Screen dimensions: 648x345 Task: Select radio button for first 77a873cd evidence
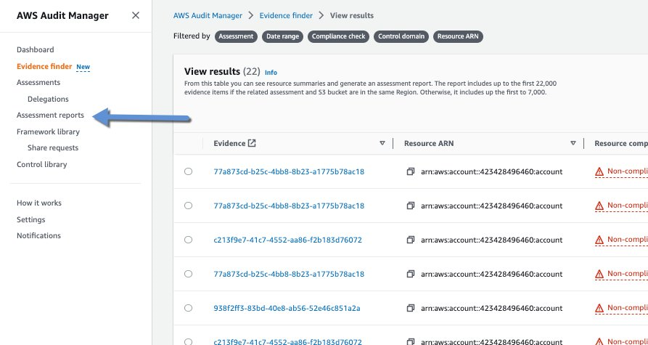(189, 171)
